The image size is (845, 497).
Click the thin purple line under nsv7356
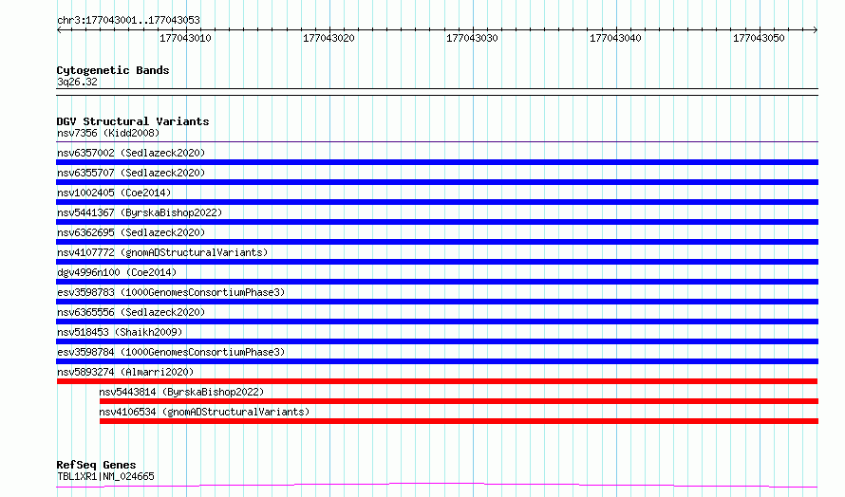(437, 141)
